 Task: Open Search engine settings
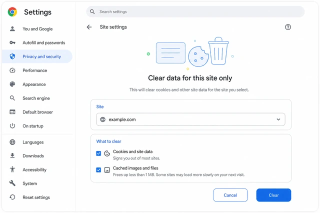pyautogui.click(x=37, y=98)
